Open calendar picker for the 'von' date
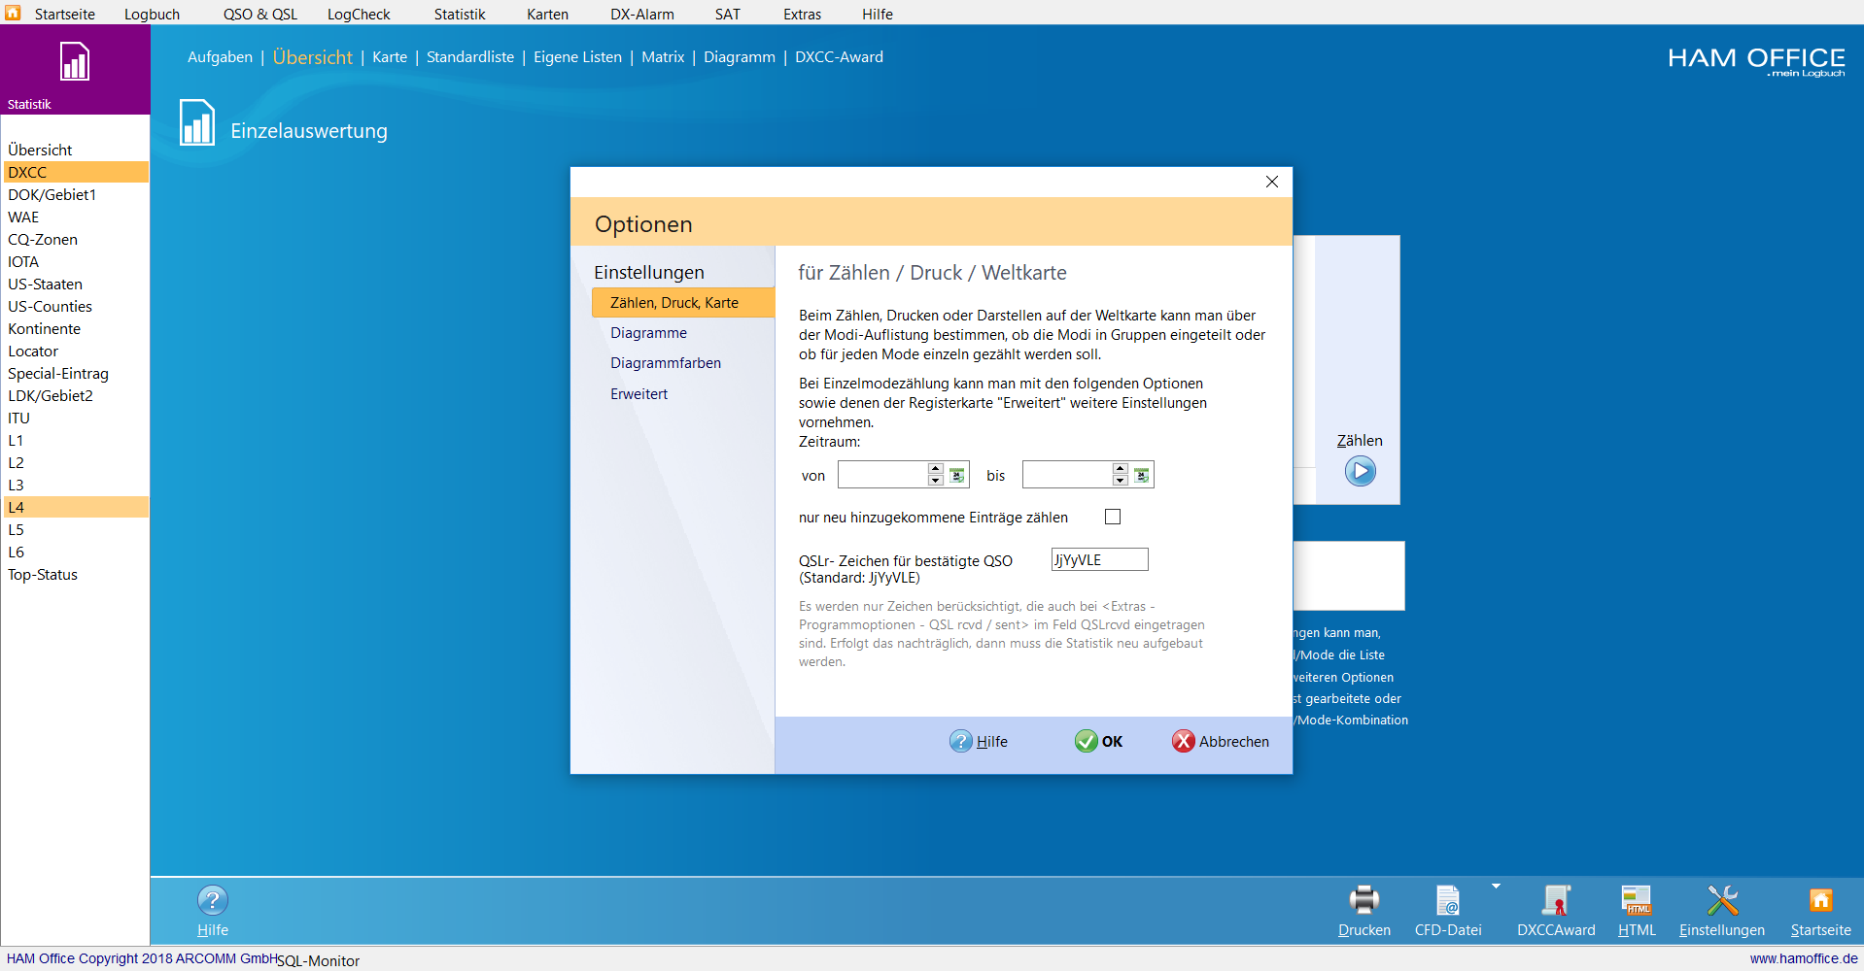Viewport: 1864px width, 972px height. point(957,475)
